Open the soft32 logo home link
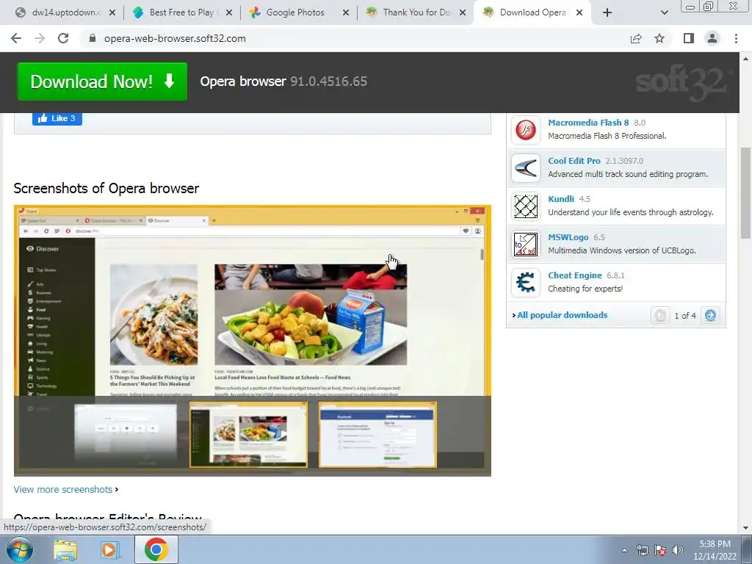Viewport: 752px width, 564px height. coord(682,82)
